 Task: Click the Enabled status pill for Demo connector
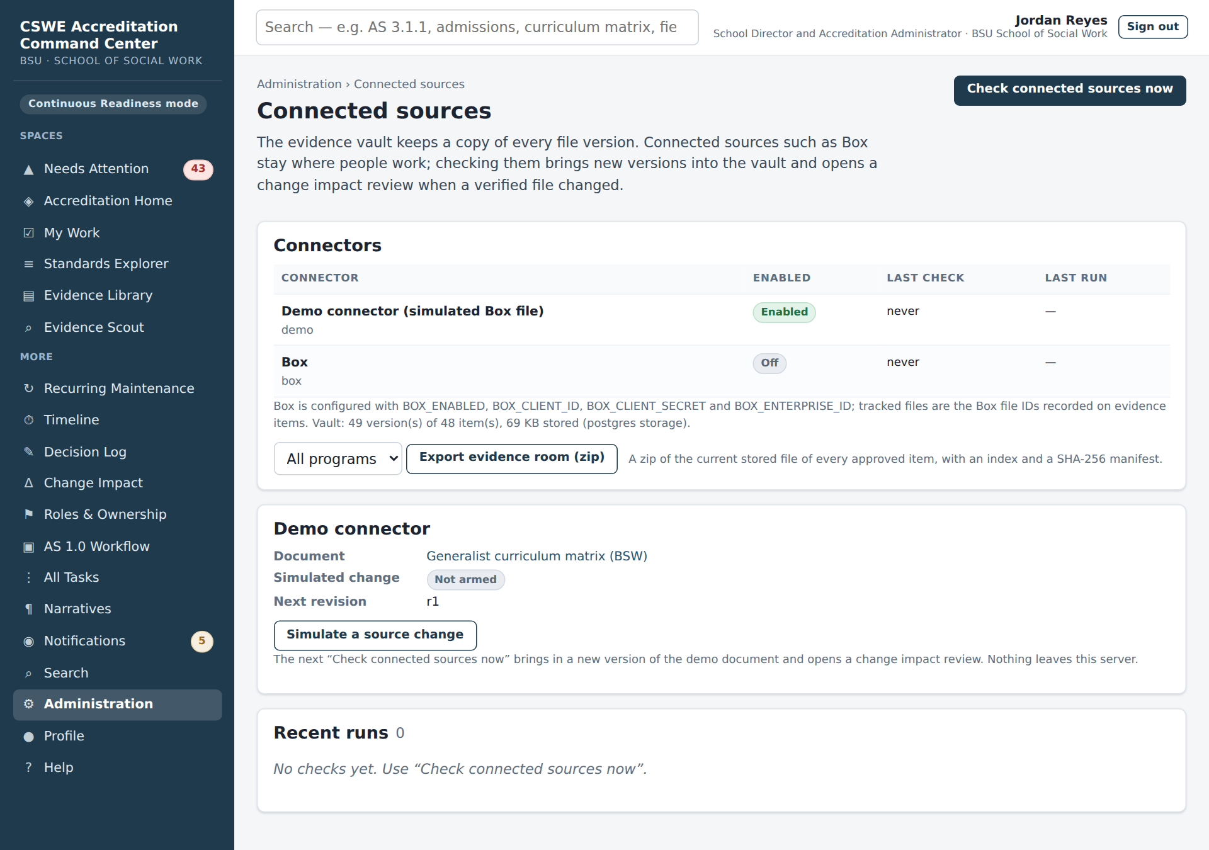click(x=784, y=312)
